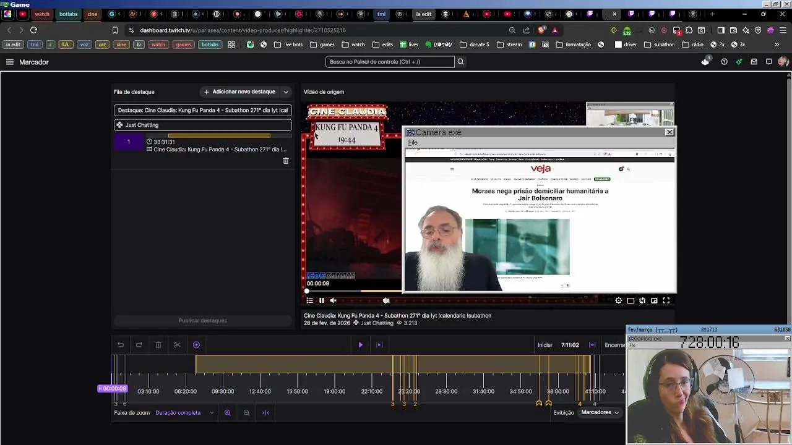Open the help question-mark icon
The height and width of the screenshot is (445, 792).
(724, 62)
